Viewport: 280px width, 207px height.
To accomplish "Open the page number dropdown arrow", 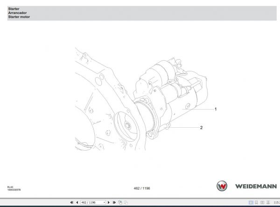I will coord(104,202).
